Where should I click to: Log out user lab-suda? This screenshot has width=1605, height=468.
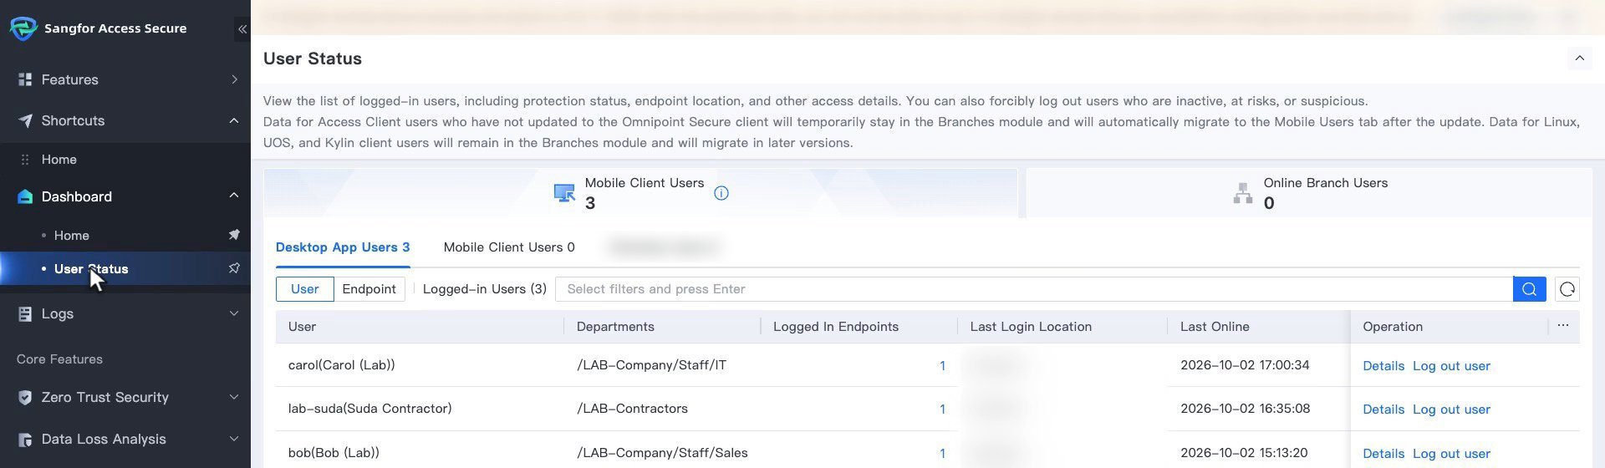(1451, 409)
